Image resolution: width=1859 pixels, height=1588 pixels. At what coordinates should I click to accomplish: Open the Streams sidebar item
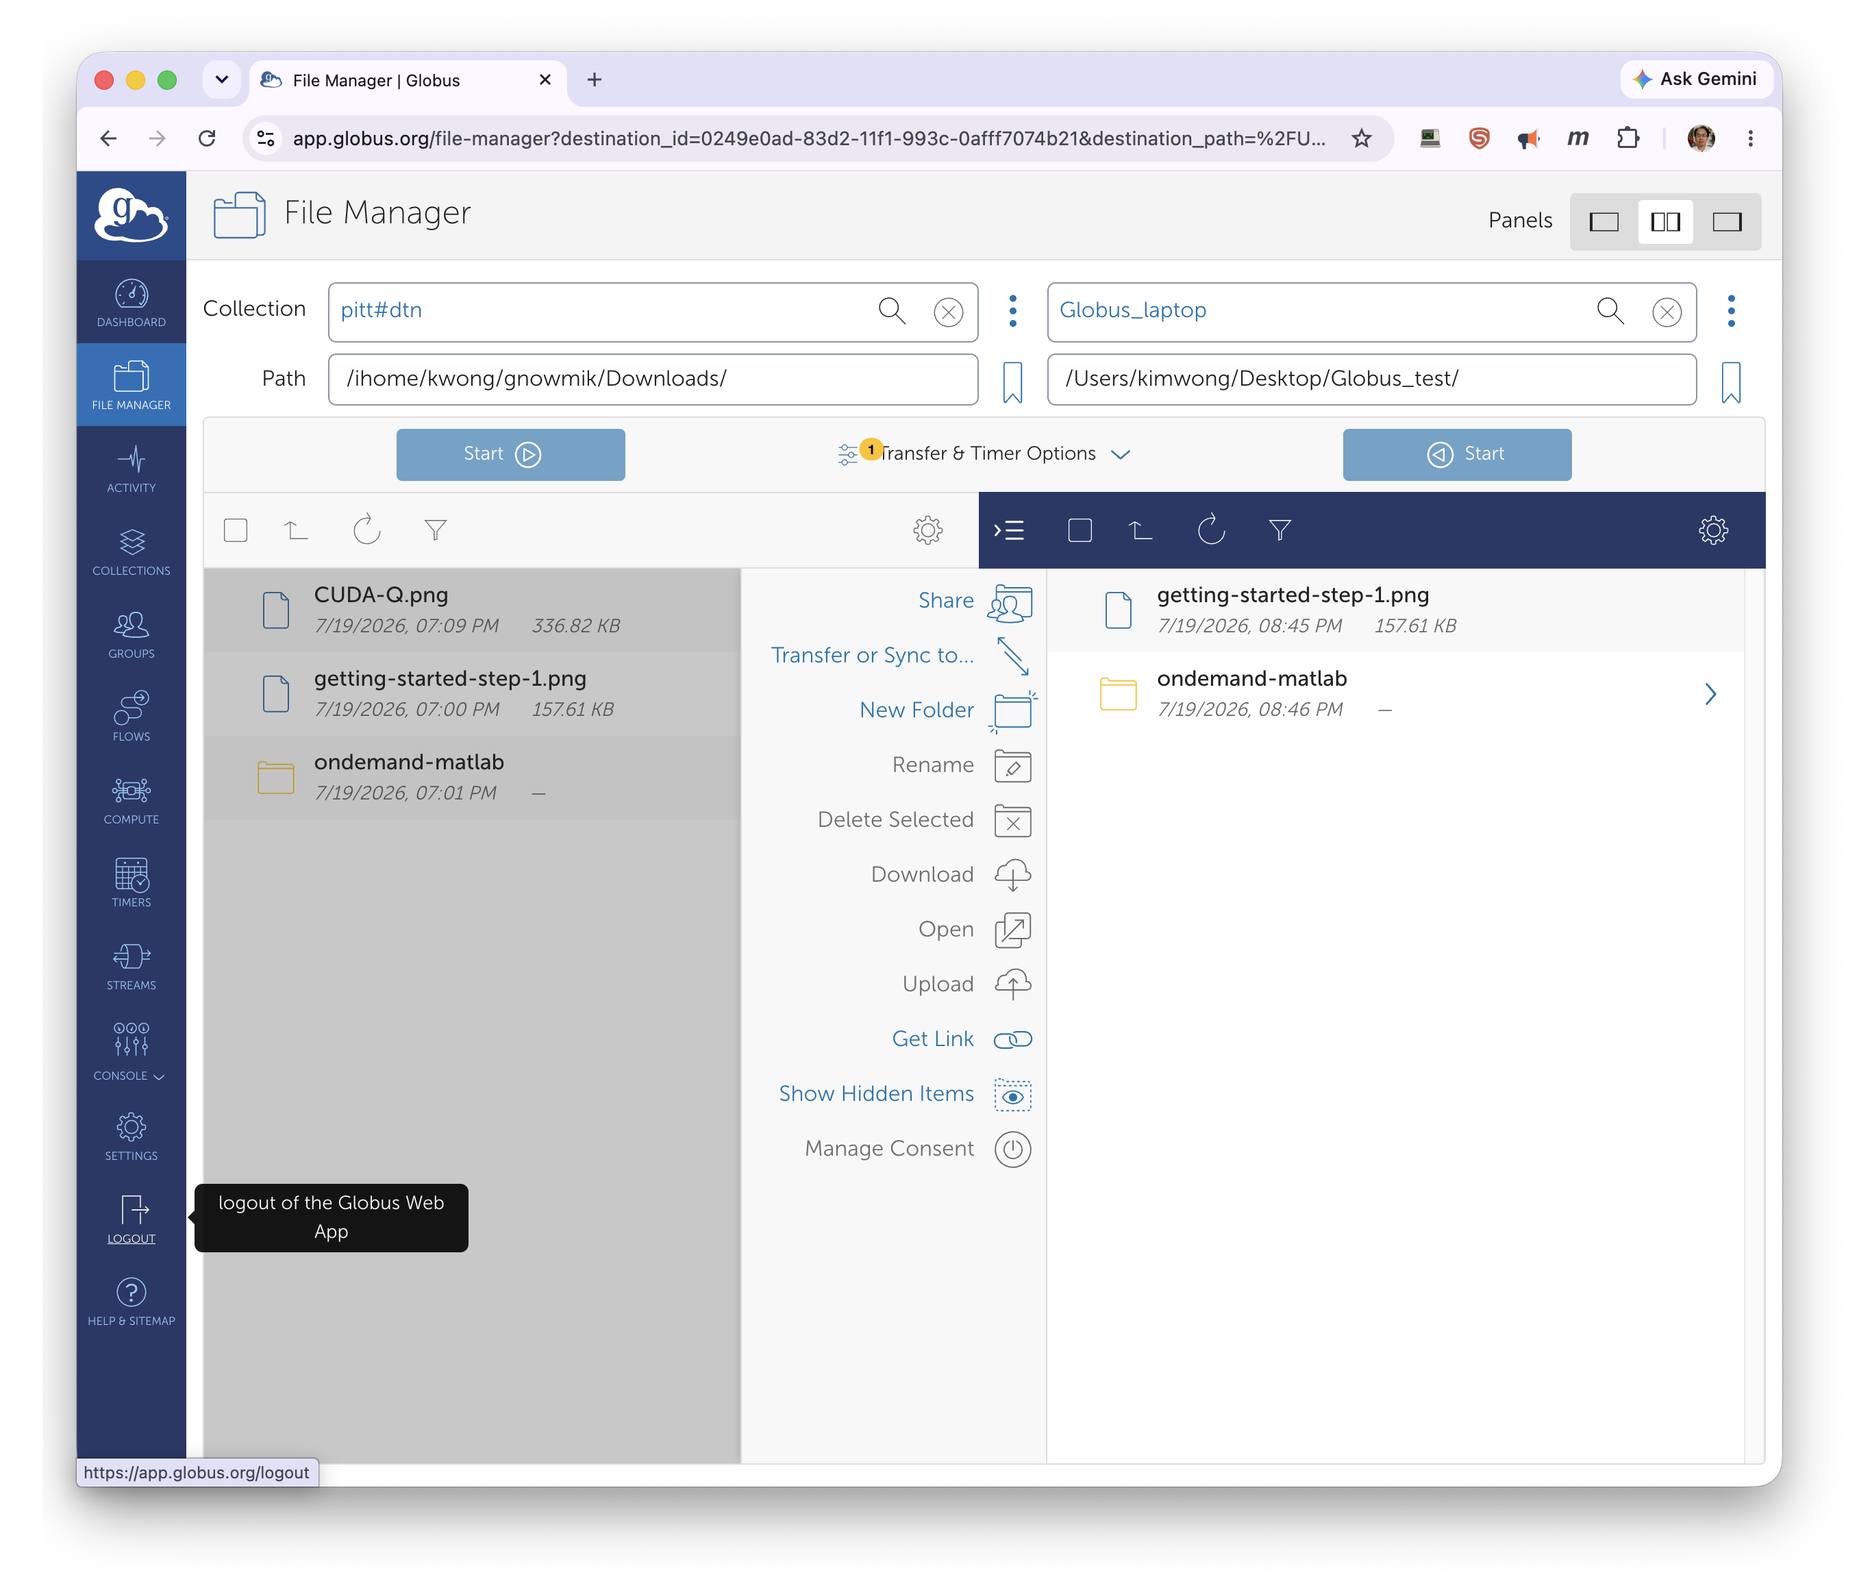[x=131, y=966]
